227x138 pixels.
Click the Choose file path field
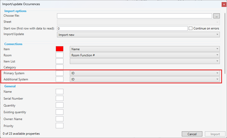pyautogui.click(x=134, y=16)
